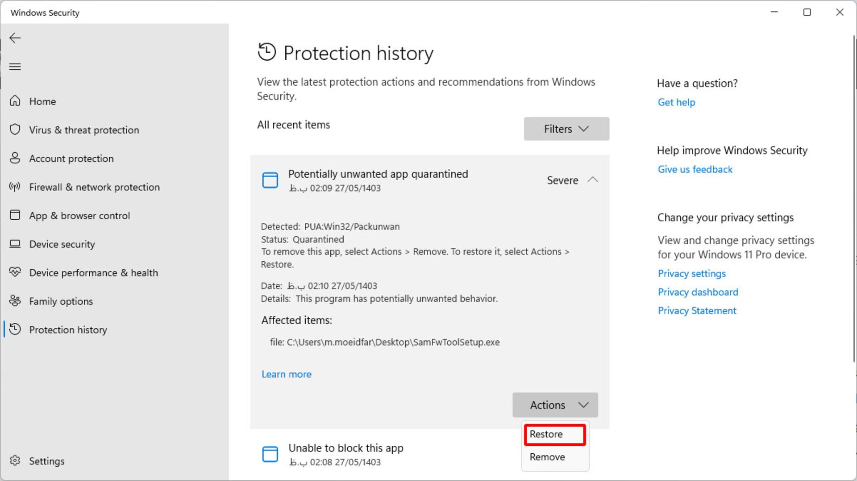Toggle the Actions dropdown button
The image size is (857, 481).
pyautogui.click(x=555, y=405)
